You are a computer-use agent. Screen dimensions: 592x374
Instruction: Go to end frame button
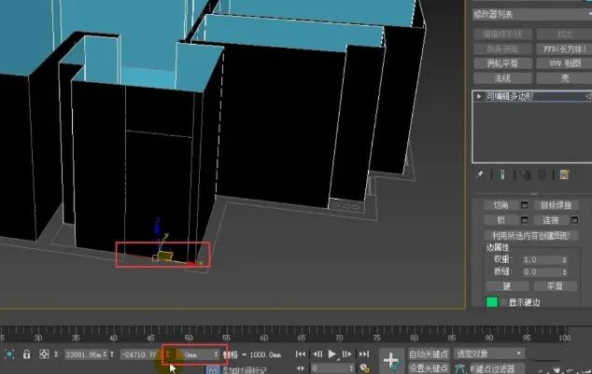(363, 354)
